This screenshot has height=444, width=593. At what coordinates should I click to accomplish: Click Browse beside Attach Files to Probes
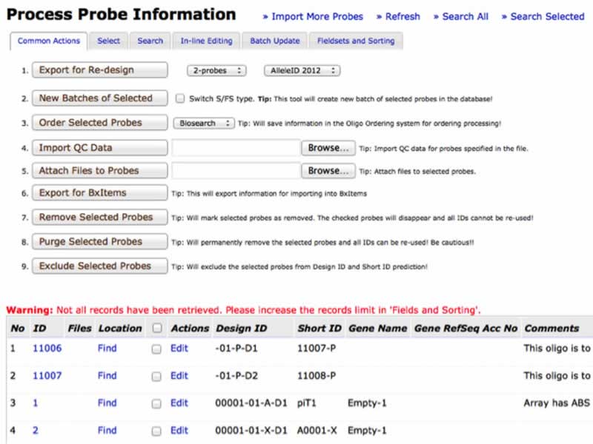(328, 171)
